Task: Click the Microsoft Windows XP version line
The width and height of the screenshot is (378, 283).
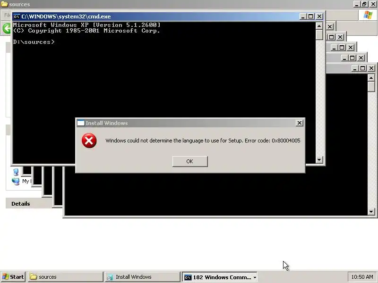Action: 86,25
